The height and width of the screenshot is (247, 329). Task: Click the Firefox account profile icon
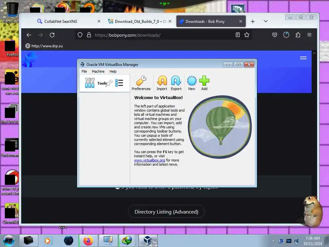click(x=286, y=35)
